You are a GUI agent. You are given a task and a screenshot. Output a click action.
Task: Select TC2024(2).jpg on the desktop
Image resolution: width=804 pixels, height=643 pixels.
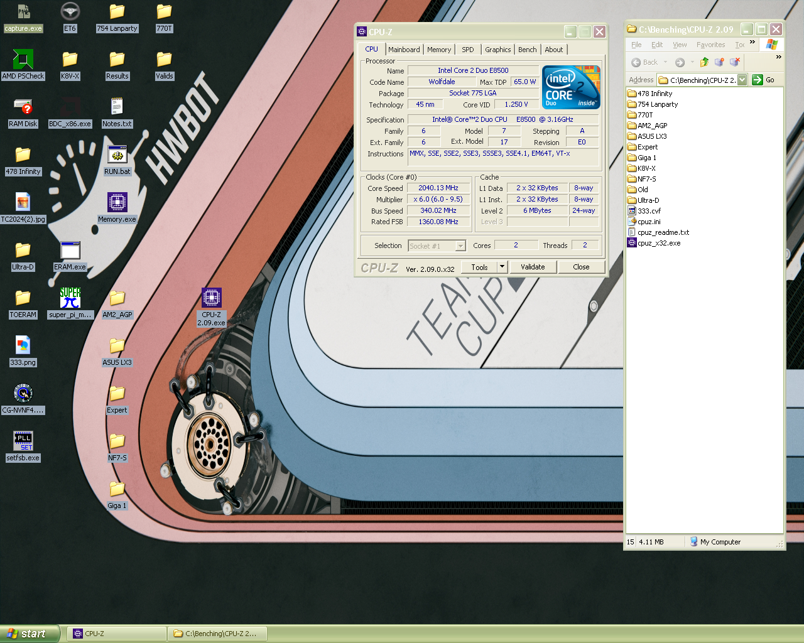point(23,208)
